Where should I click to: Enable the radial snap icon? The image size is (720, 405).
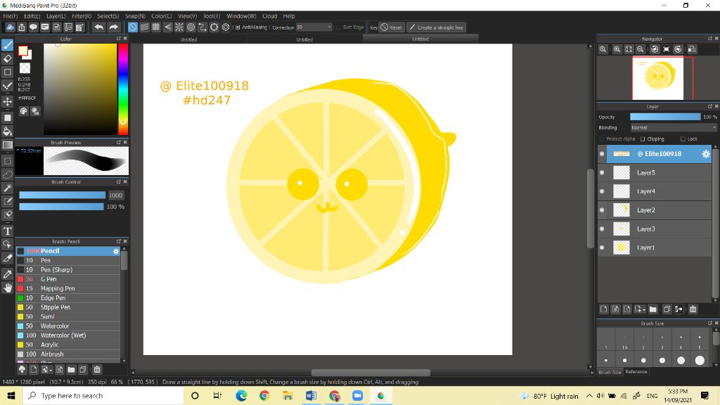coord(179,27)
